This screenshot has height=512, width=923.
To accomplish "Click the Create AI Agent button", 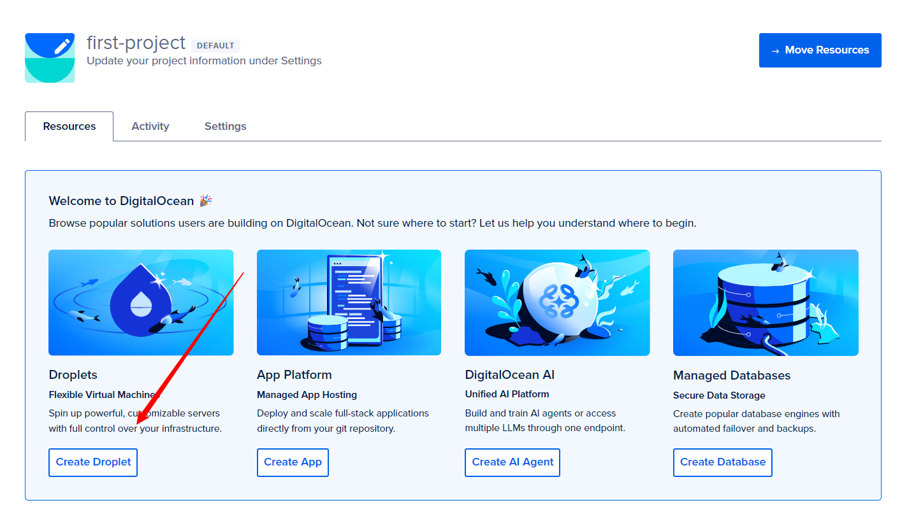I will [512, 462].
